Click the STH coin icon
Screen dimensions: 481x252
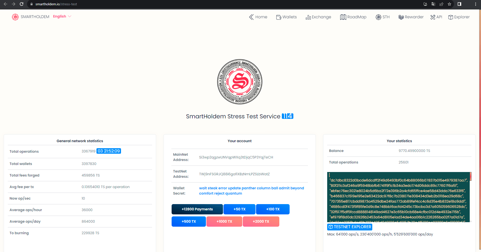378,17
